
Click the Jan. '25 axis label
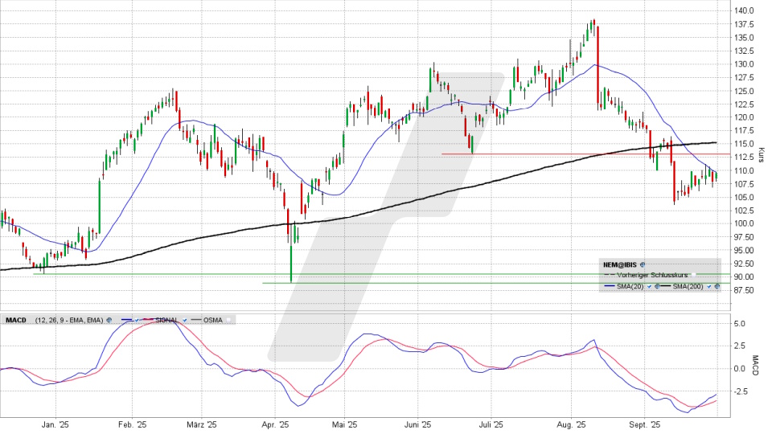click(53, 424)
